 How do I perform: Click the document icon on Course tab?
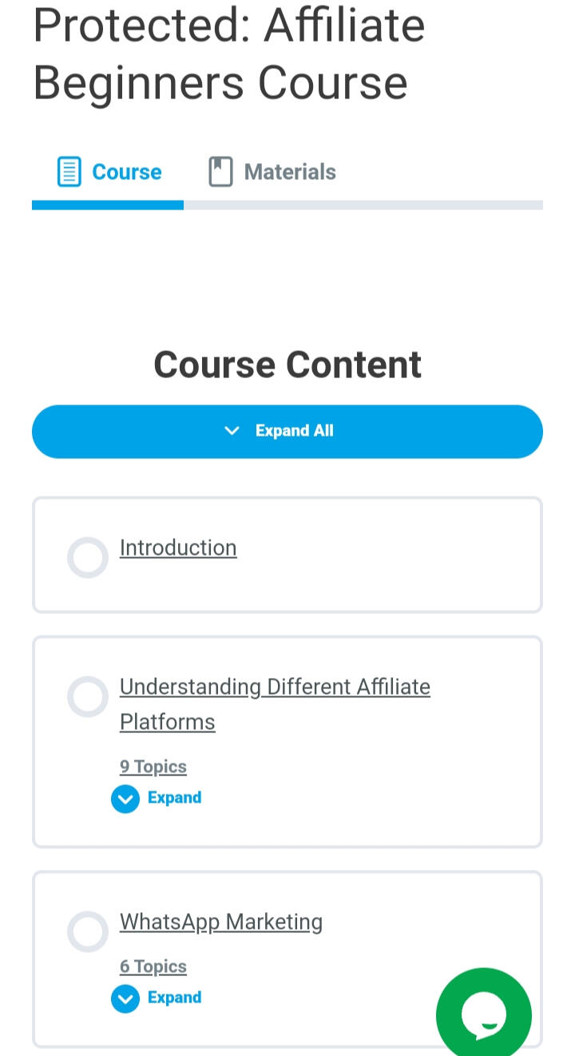[x=69, y=172]
